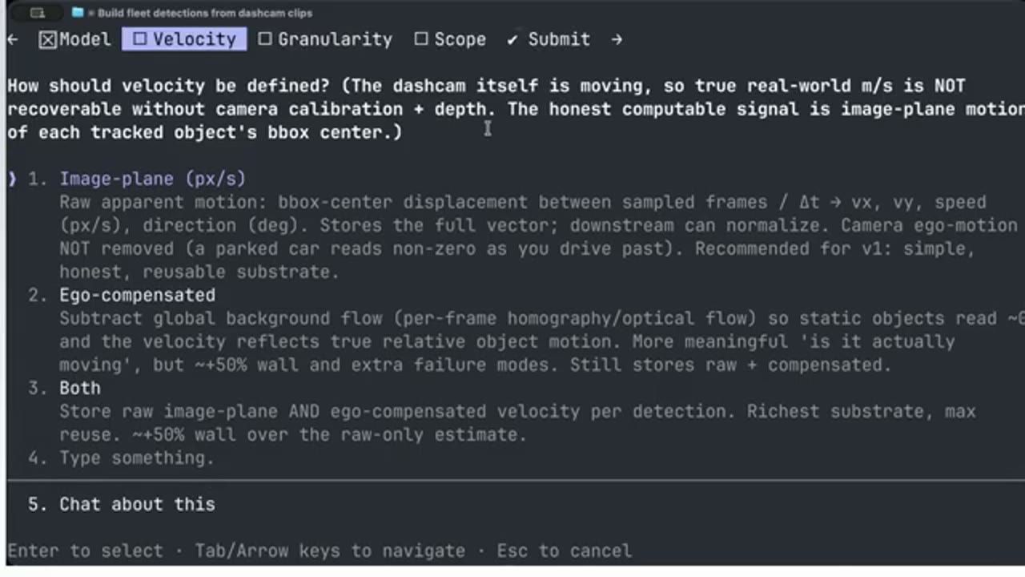Toggle the Velocity checkbox
This screenshot has height=577, width=1025.
coord(140,39)
